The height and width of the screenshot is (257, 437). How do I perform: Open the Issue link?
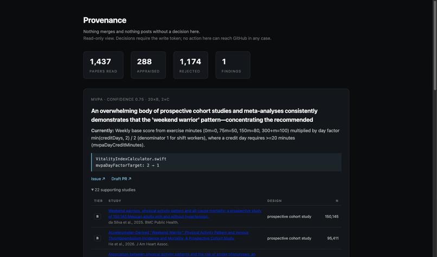point(98,179)
